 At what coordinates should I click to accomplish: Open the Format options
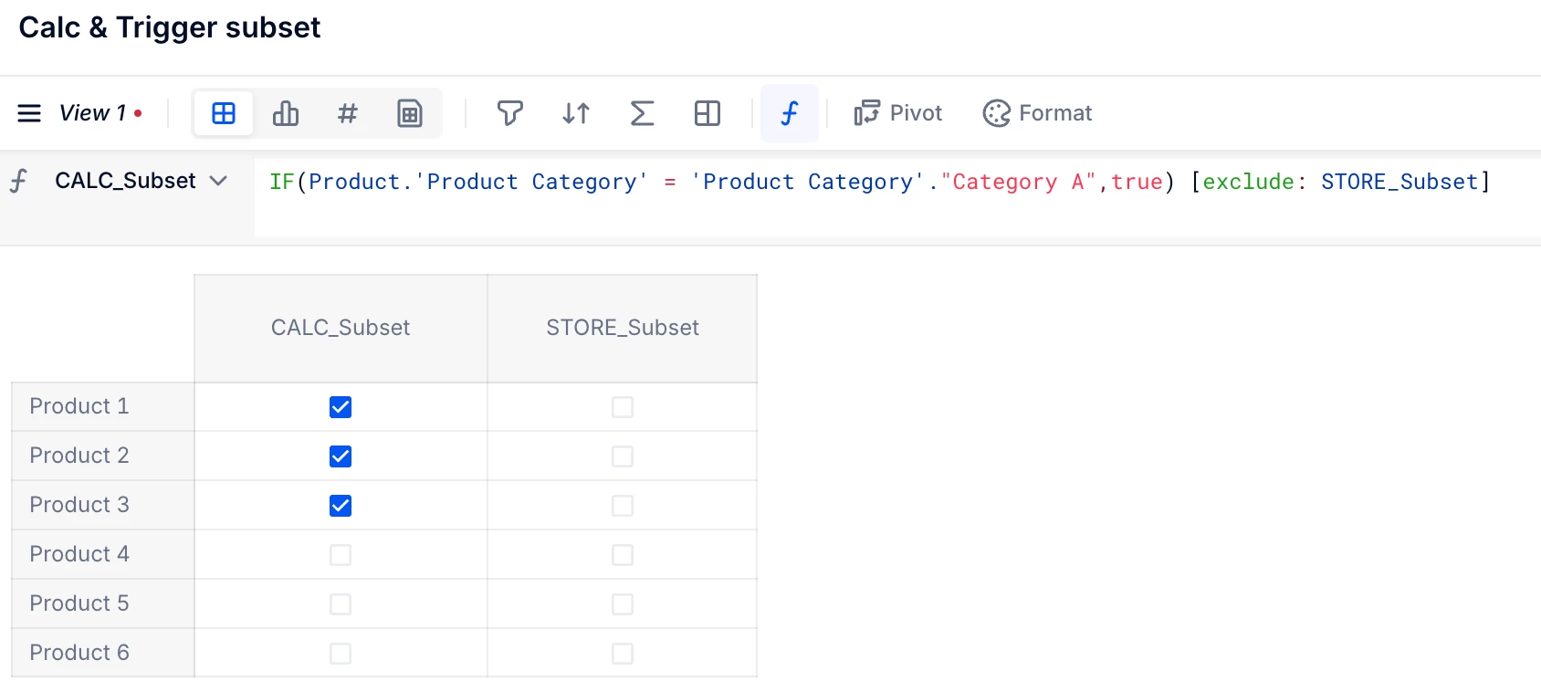pyautogui.click(x=1037, y=113)
